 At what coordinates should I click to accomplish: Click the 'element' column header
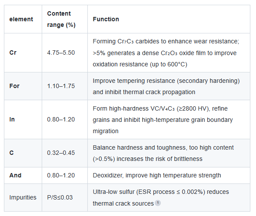[21, 19]
